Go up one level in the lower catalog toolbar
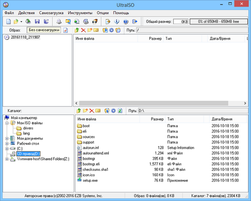The width and height of the screenshot is (251, 201). click(79, 111)
